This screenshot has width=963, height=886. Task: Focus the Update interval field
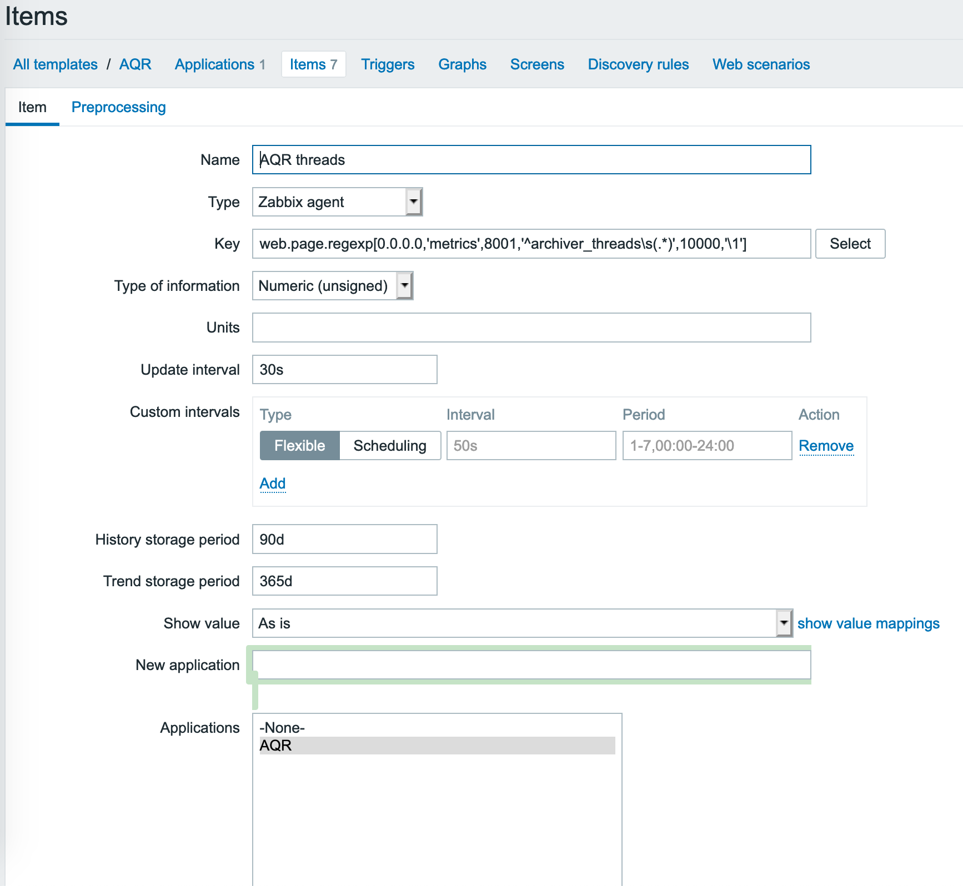tap(344, 370)
